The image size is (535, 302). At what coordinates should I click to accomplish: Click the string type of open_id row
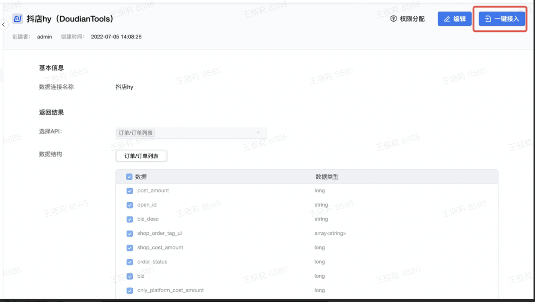[321, 205]
